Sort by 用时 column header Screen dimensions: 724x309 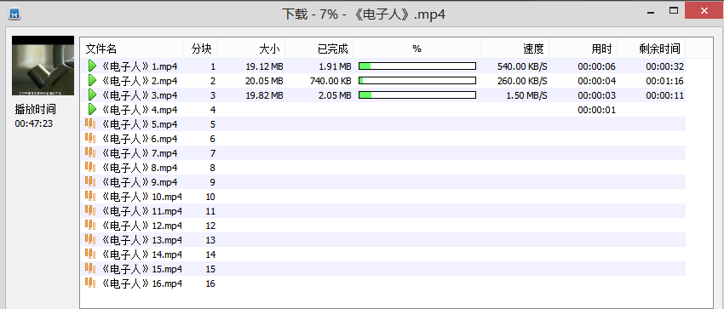click(583, 49)
